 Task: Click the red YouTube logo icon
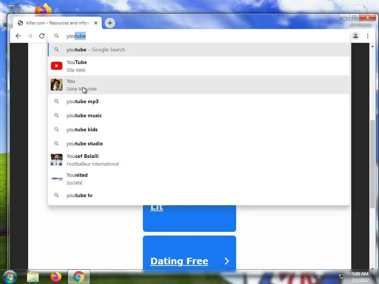pyautogui.click(x=57, y=66)
